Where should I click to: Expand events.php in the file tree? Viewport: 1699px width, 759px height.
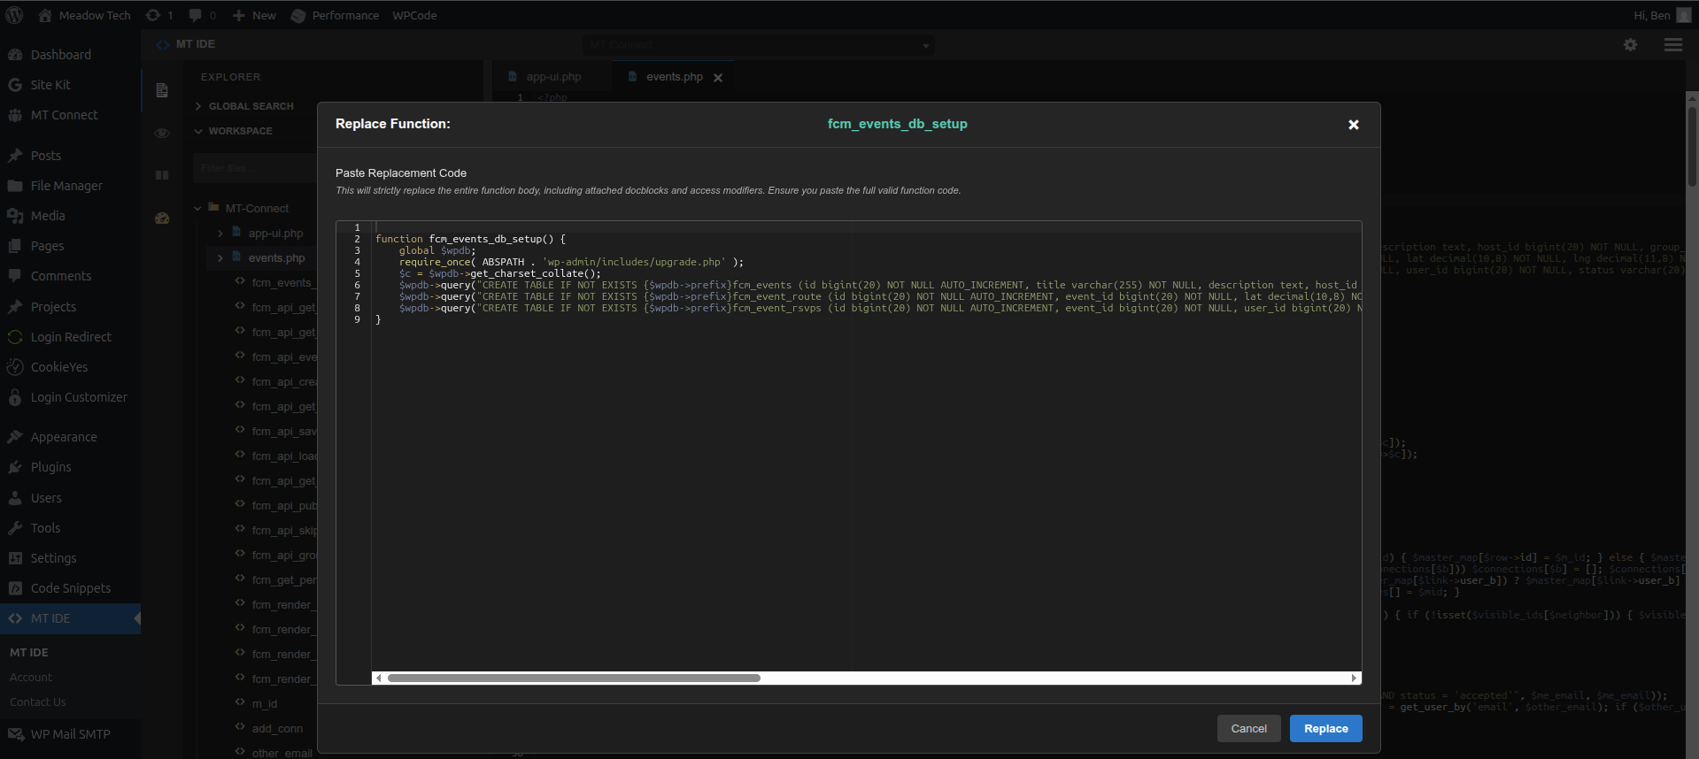point(220,258)
